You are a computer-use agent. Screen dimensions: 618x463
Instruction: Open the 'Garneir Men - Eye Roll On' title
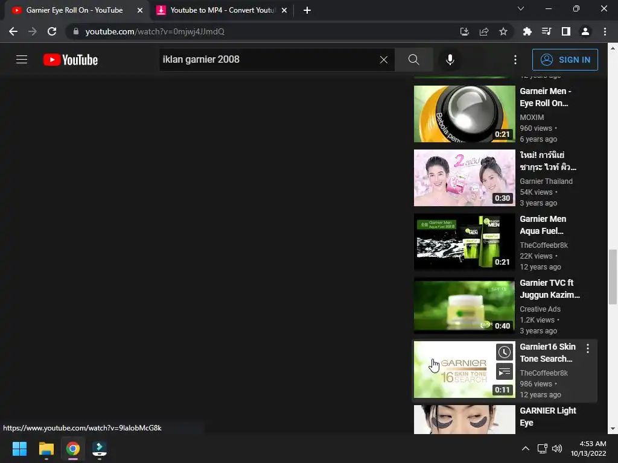tap(546, 97)
